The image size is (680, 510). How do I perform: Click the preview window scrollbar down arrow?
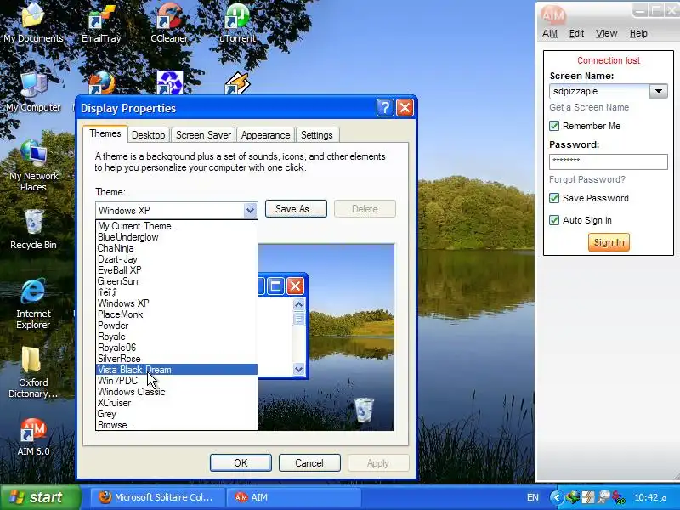pyautogui.click(x=299, y=370)
